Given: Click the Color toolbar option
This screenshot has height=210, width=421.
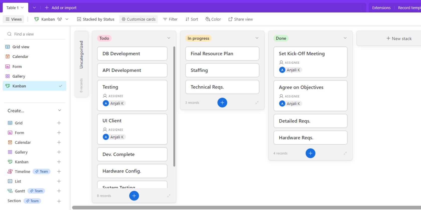Looking at the screenshot, I should (213, 19).
